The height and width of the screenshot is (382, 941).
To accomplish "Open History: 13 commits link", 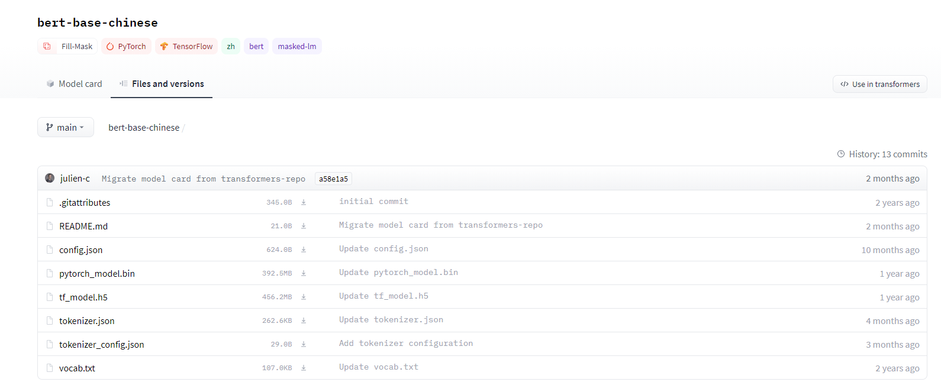I will (882, 154).
